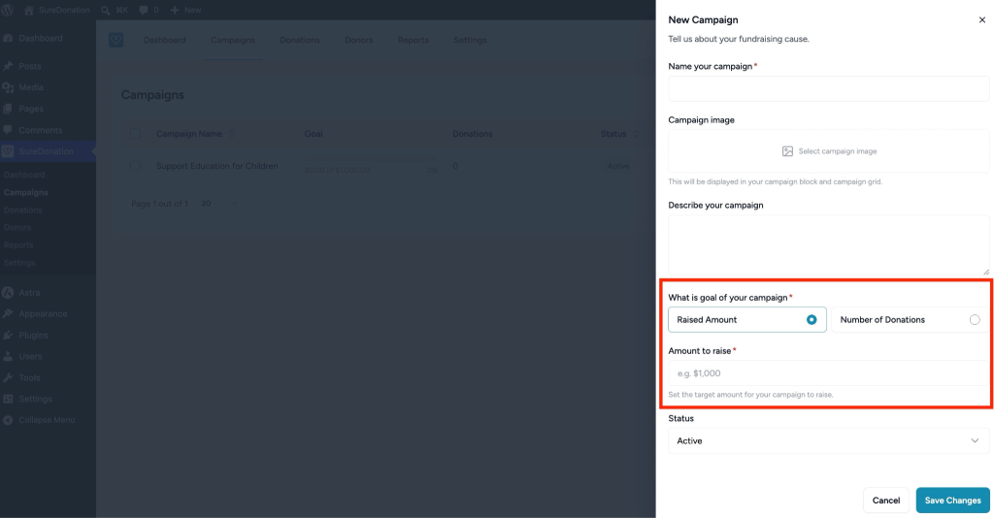Click the Comments icon in sidebar
994x518 pixels.
click(x=8, y=130)
